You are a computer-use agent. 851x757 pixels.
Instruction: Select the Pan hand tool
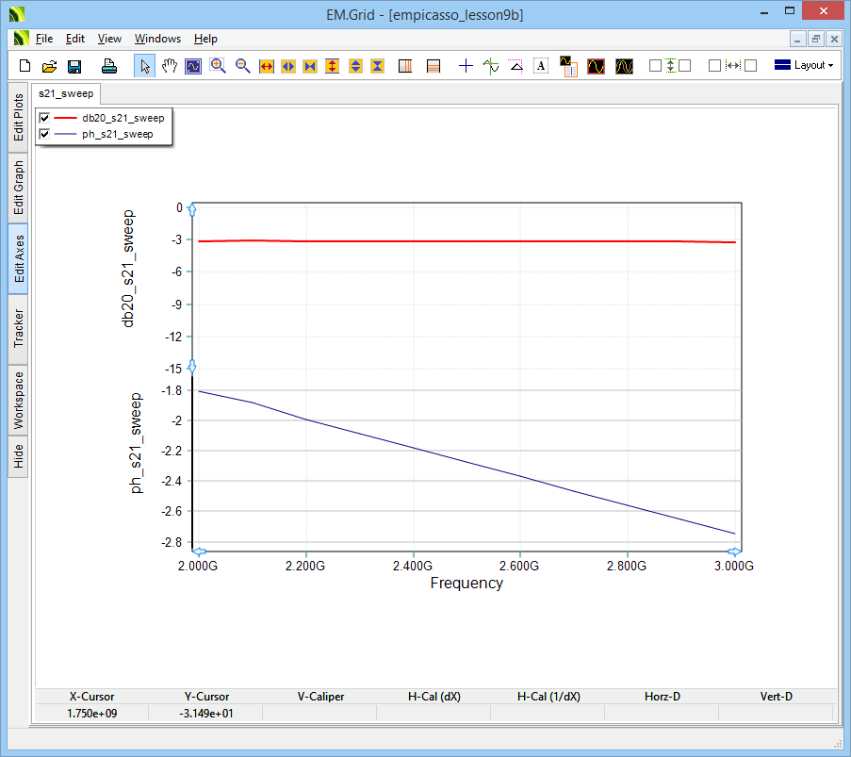169,66
